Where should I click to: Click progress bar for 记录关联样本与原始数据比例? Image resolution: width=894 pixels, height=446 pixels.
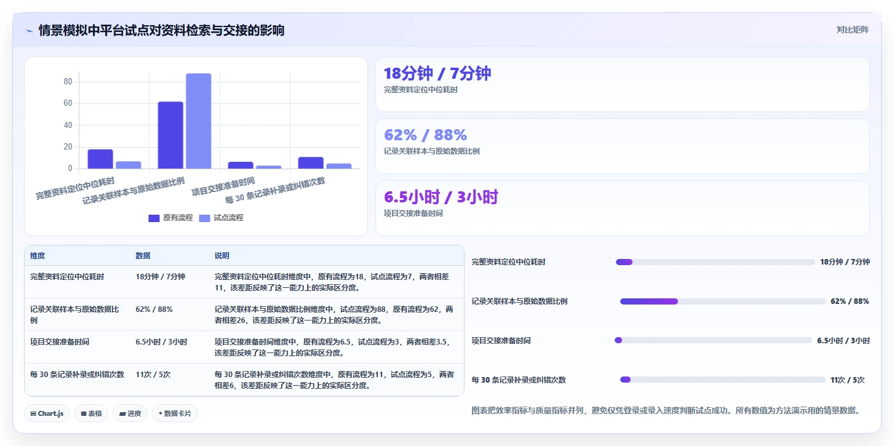[723, 301]
